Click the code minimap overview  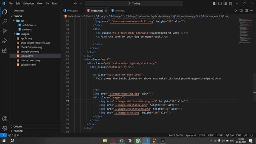click(x=246, y=31)
